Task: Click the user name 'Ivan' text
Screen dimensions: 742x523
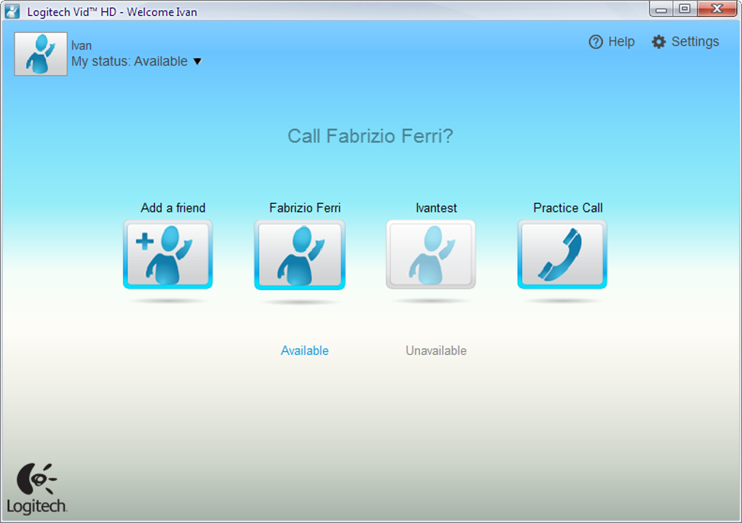Action: coord(81,46)
